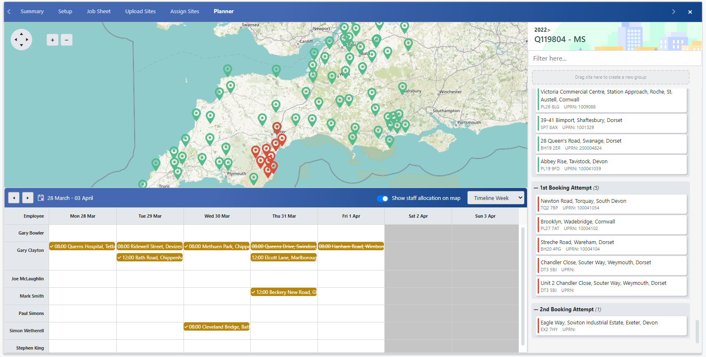706x357 pixels.
Task: Open the 08:00 Methuen Park booking
Action: click(x=217, y=247)
